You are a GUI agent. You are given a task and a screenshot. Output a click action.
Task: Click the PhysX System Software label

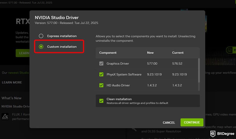click(x=124, y=74)
